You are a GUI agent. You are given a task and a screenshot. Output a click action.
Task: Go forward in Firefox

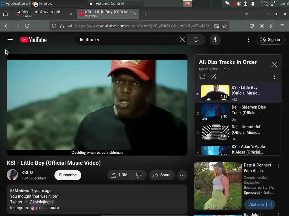point(17,26)
